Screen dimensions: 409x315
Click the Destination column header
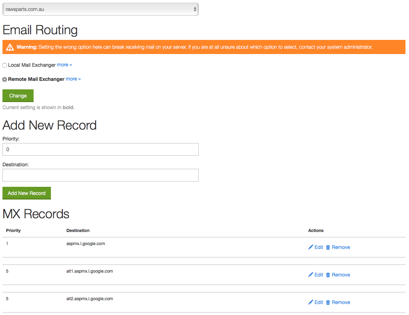click(x=78, y=231)
